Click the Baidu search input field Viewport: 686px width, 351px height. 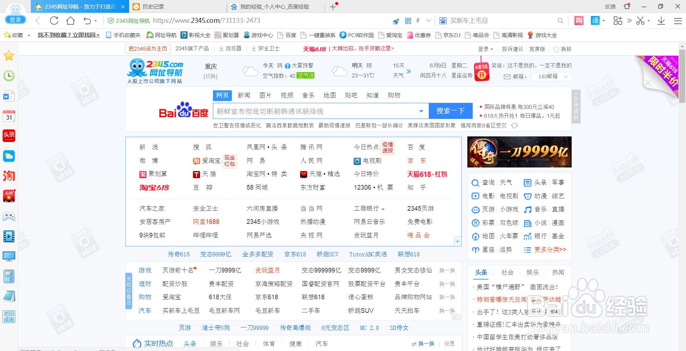tap(315, 111)
